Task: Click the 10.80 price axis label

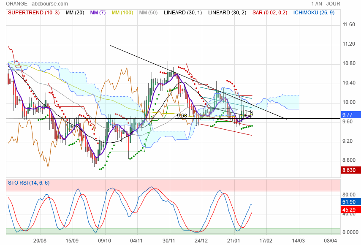Action: click(x=349, y=63)
